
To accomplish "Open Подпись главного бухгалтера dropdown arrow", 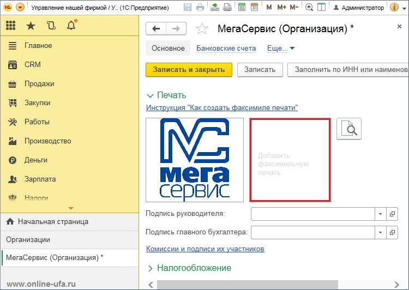I will pyautogui.click(x=380, y=232).
